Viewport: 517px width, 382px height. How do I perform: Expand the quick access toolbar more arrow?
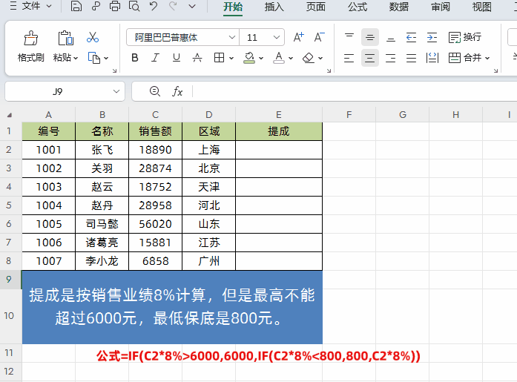(192, 6)
